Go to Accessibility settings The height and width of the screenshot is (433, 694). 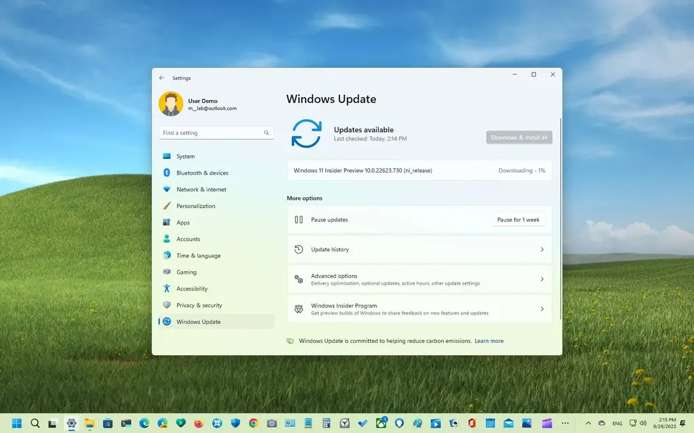pyautogui.click(x=192, y=289)
